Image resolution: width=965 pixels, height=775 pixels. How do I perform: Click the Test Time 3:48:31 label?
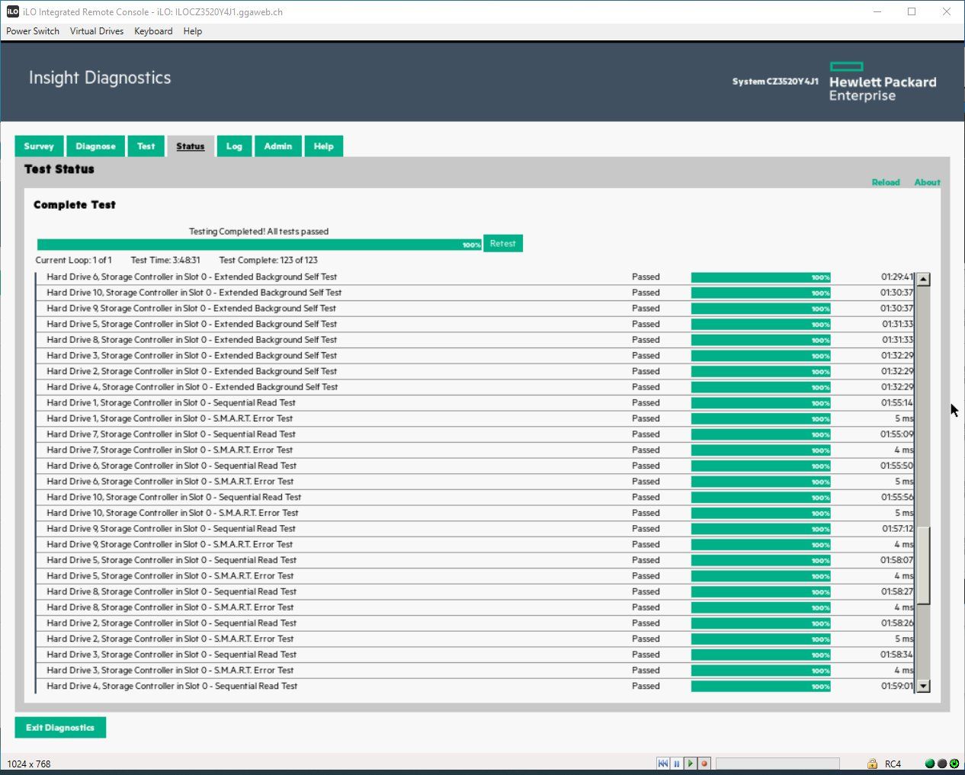[x=165, y=261]
